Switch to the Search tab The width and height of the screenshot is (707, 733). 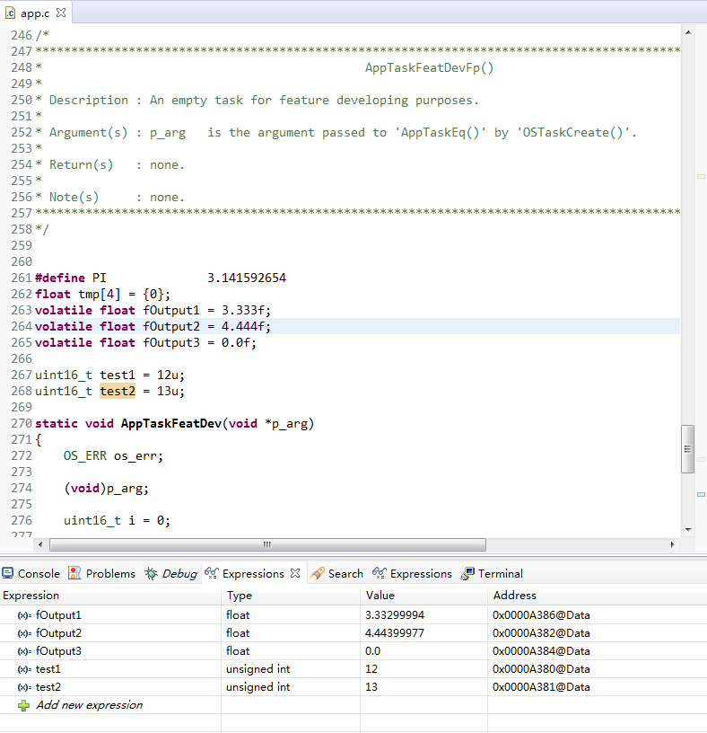(337, 574)
